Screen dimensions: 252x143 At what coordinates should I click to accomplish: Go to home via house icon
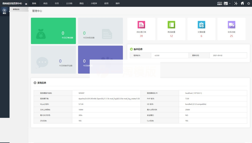click(x=242, y=4)
